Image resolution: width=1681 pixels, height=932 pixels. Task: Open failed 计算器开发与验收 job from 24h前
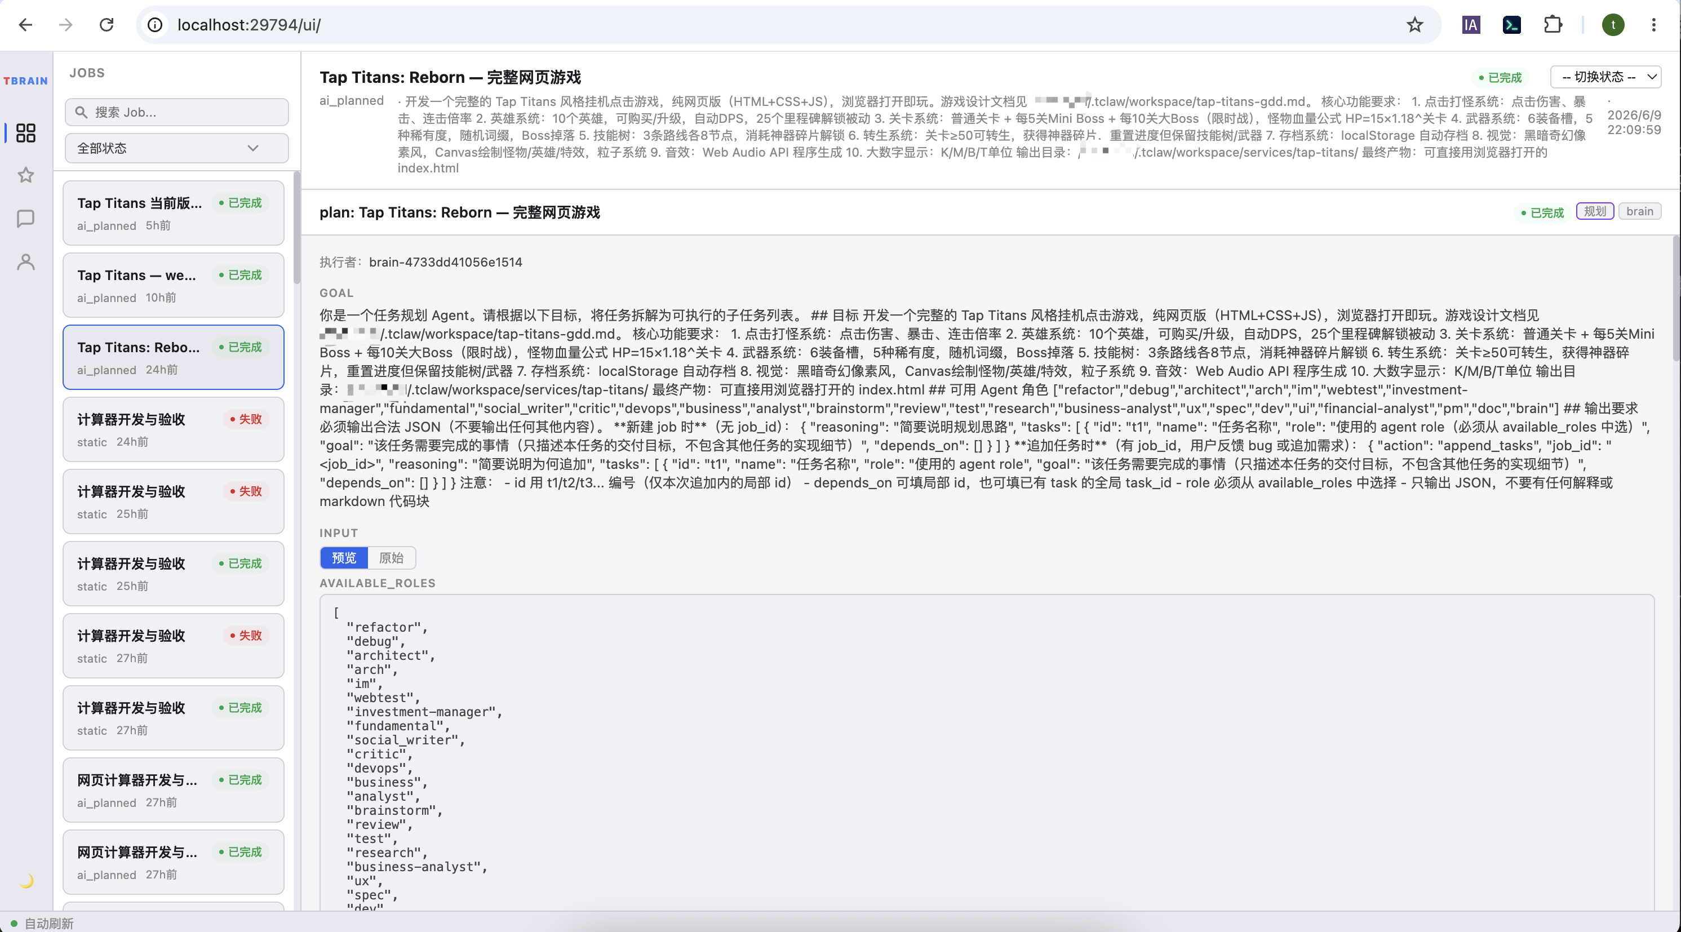pos(174,429)
